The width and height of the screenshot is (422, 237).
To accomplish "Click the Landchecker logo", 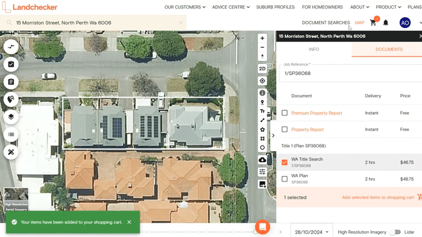I will pos(30,7).
